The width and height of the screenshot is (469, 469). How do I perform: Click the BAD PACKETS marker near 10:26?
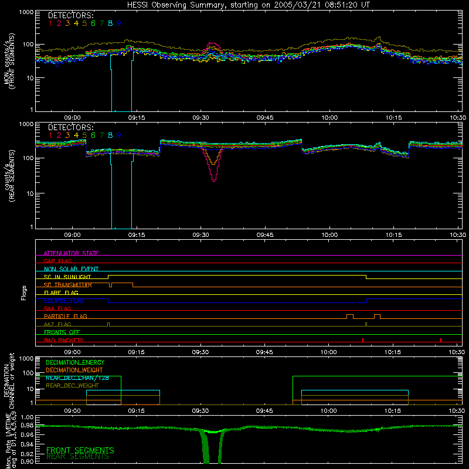(441, 340)
